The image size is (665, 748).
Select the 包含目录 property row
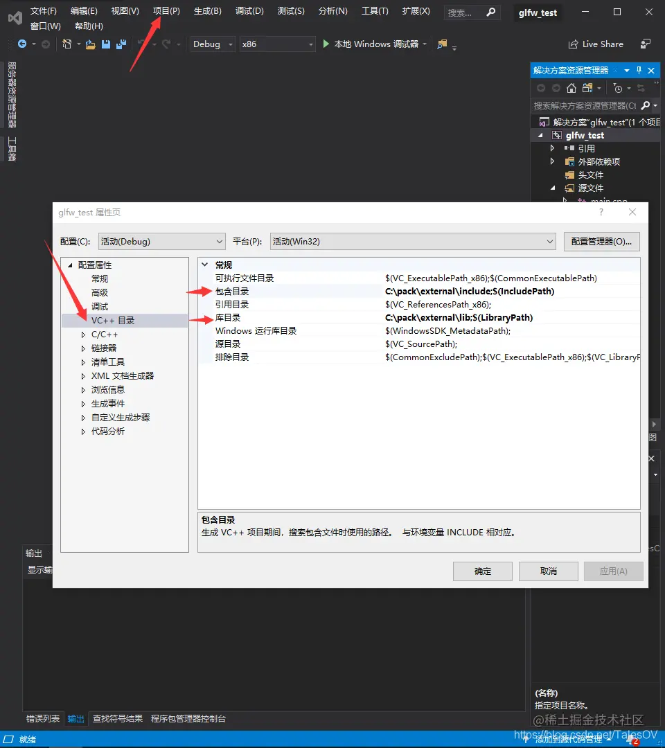click(x=419, y=292)
